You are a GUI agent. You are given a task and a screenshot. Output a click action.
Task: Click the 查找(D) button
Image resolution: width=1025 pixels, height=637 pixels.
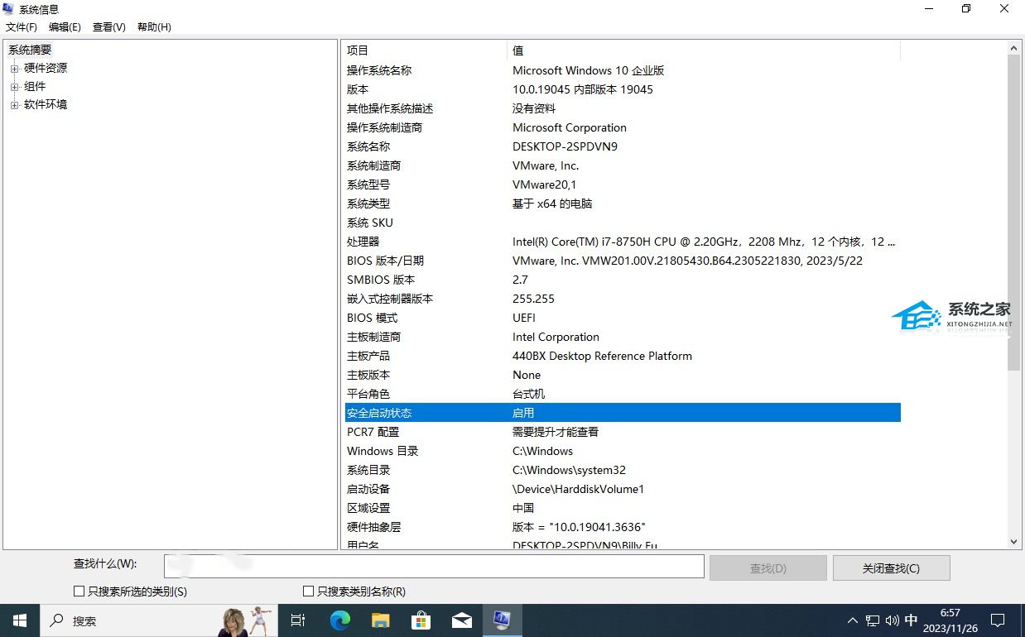[768, 568]
